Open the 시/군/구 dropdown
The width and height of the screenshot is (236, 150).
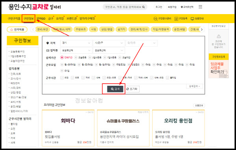[109, 43]
